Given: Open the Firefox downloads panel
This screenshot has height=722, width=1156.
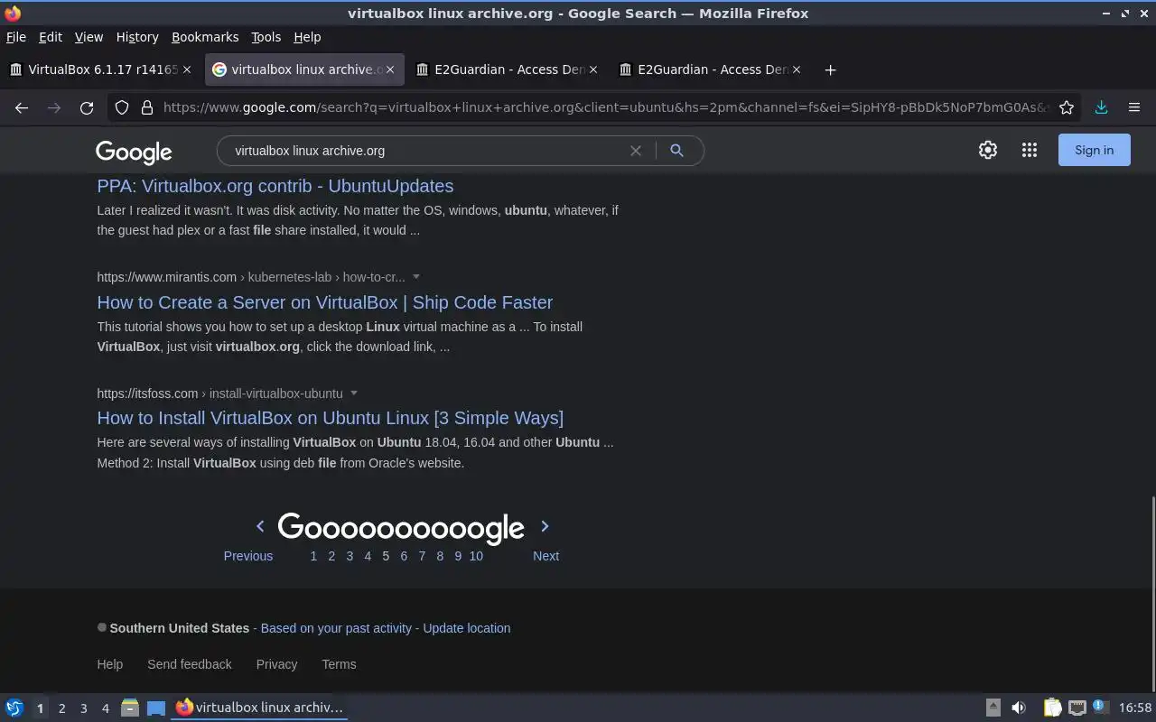Looking at the screenshot, I should 1101,107.
